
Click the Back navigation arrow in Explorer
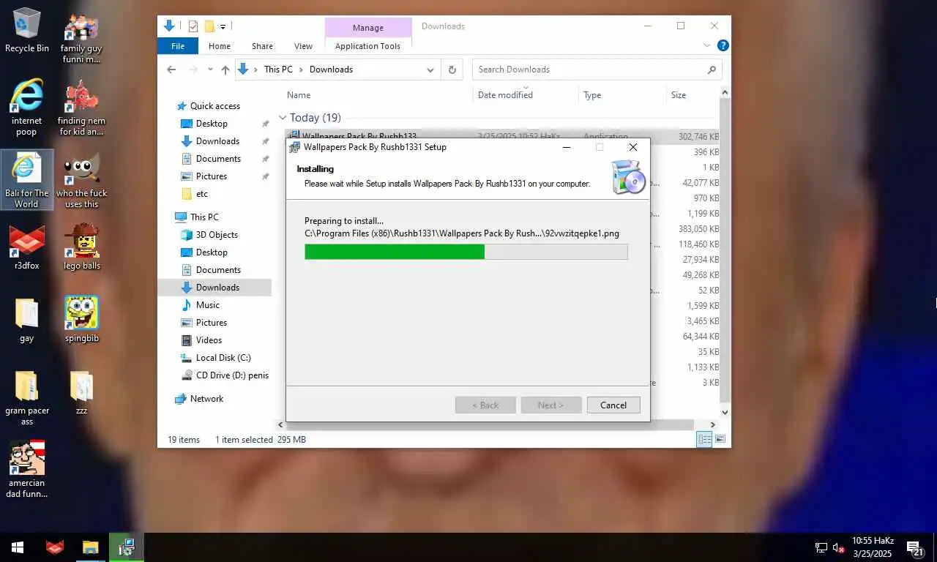[171, 70]
